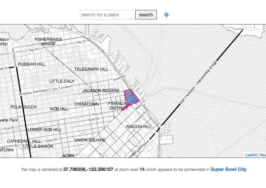The image size is (266, 188).
Task: Click the geolocate target icon beside search
Action: 166,15
